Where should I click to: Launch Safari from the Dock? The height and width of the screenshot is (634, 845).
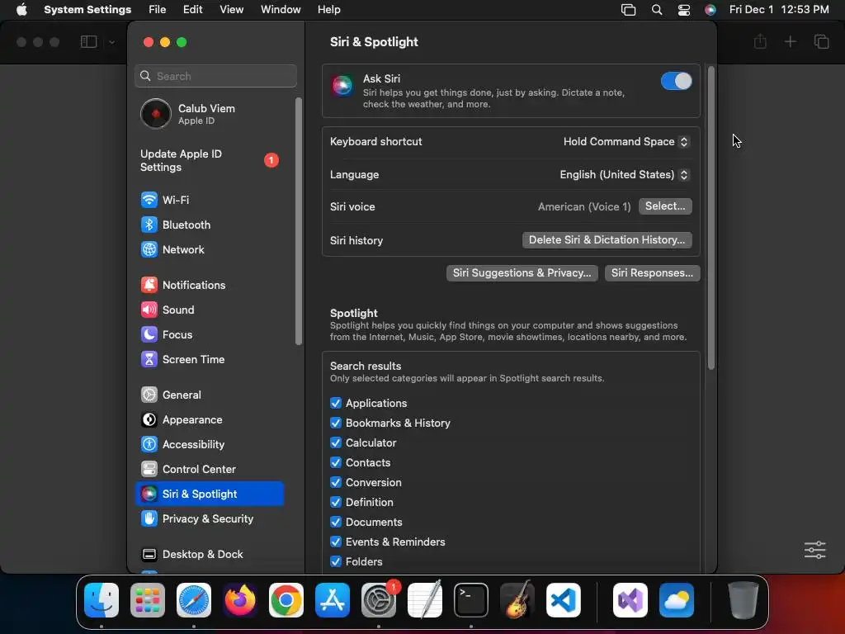[194, 600]
